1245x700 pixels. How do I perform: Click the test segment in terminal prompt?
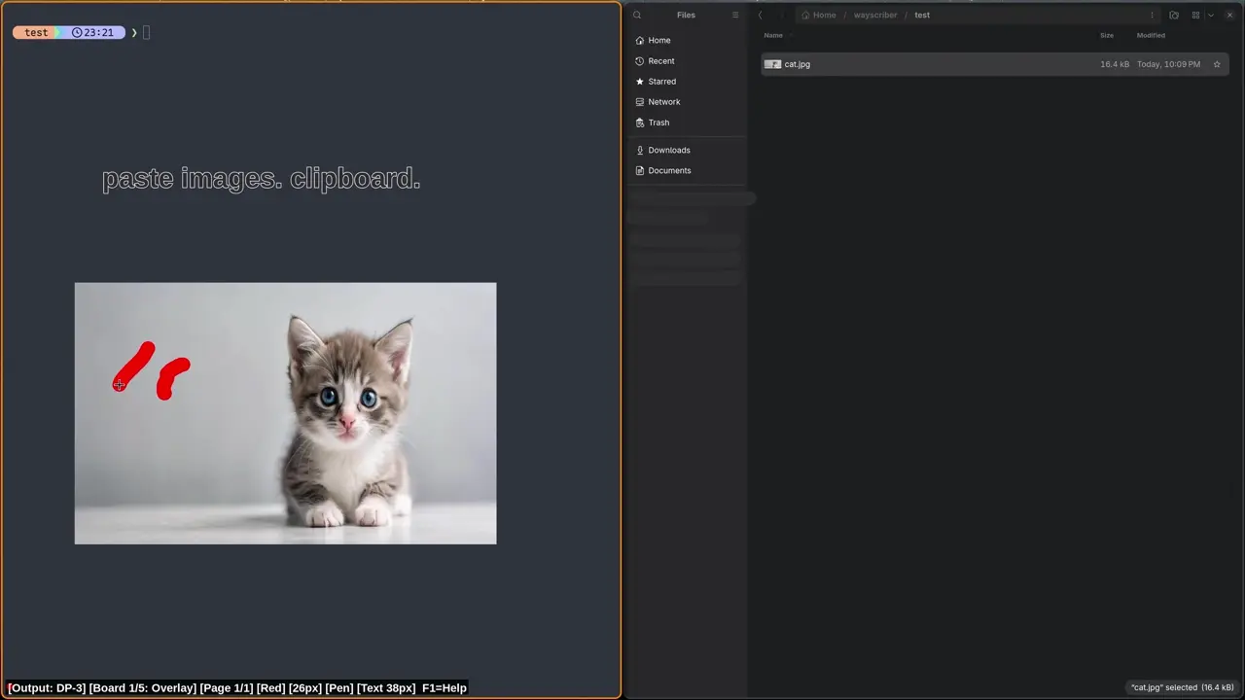click(36, 32)
